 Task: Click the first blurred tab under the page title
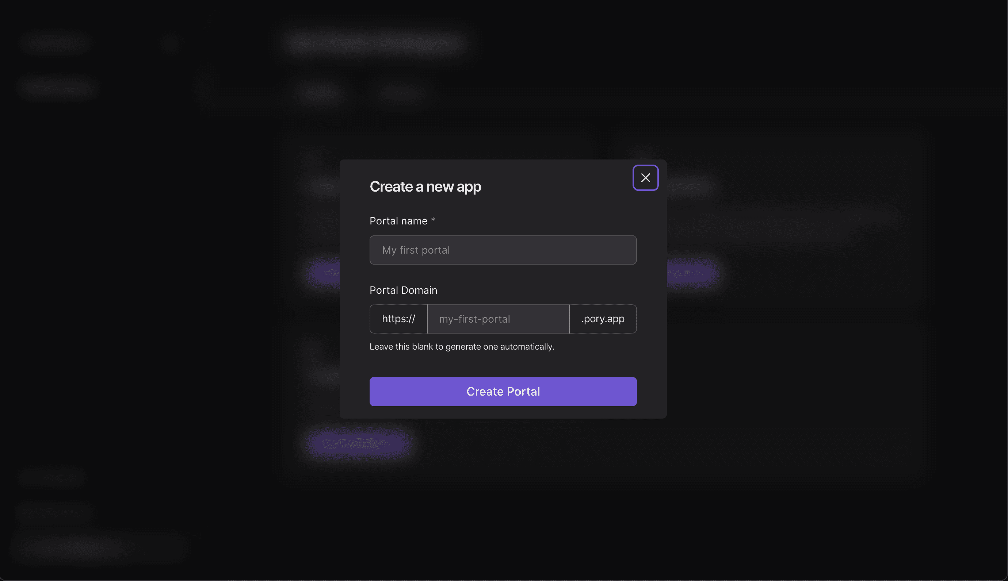[x=319, y=93]
